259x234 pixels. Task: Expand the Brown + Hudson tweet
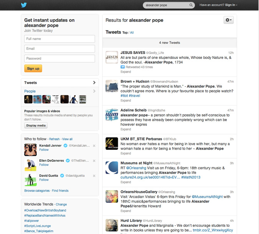click(126, 100)
